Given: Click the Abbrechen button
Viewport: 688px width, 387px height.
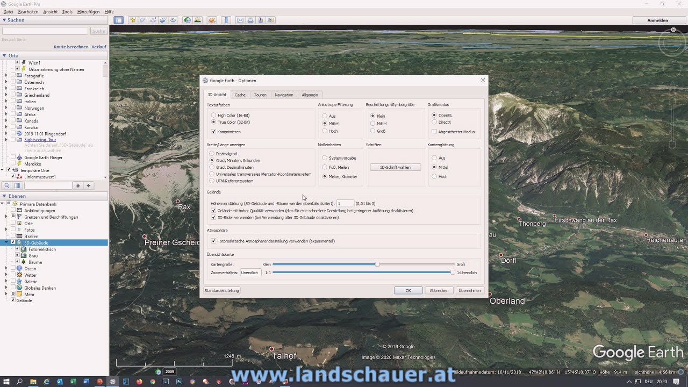Looking at the screenshot, I should (439, 291).
